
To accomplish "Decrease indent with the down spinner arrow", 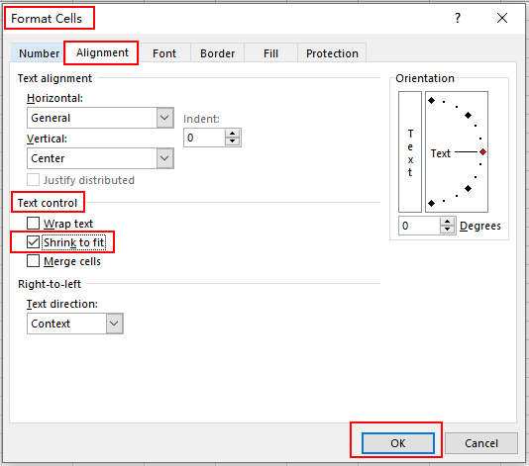I will pos(232,141).
